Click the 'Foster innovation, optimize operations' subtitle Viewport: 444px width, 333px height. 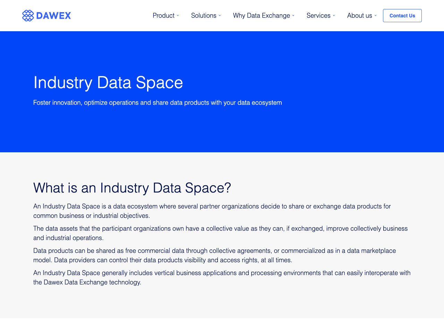pyautogui.click(x=157, y=103)
